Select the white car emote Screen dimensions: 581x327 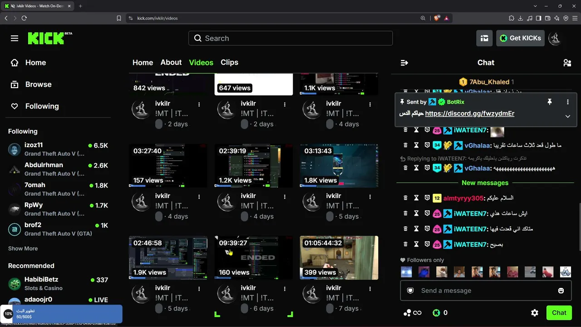(530, 272)
